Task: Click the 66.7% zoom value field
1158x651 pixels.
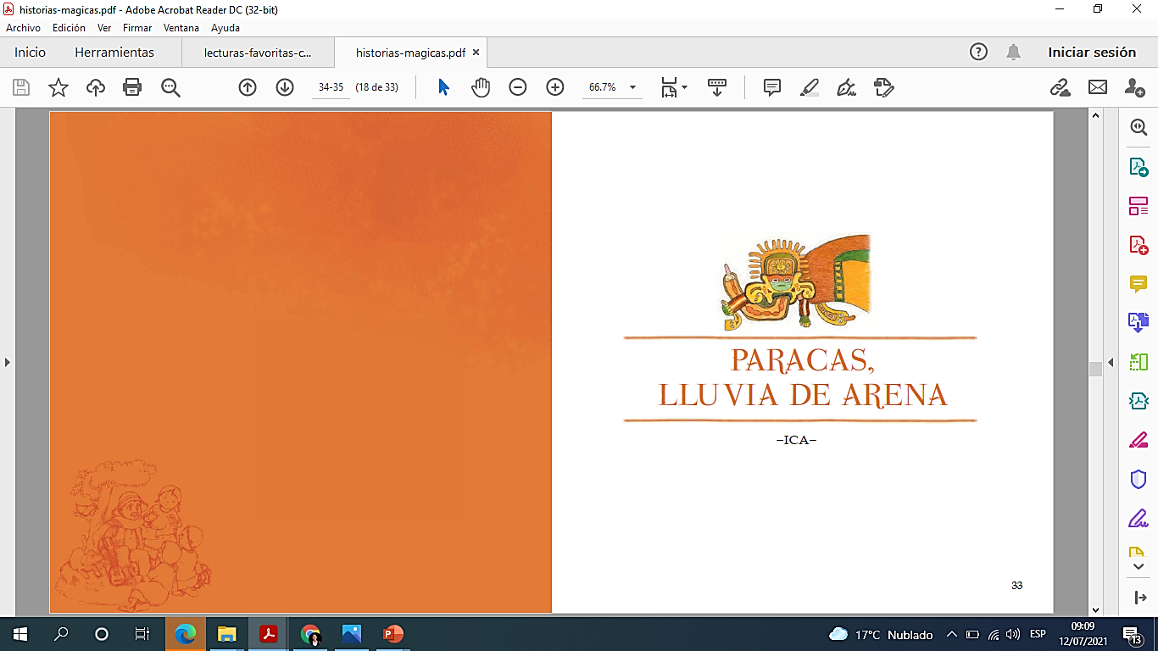Action: point(604,87)
